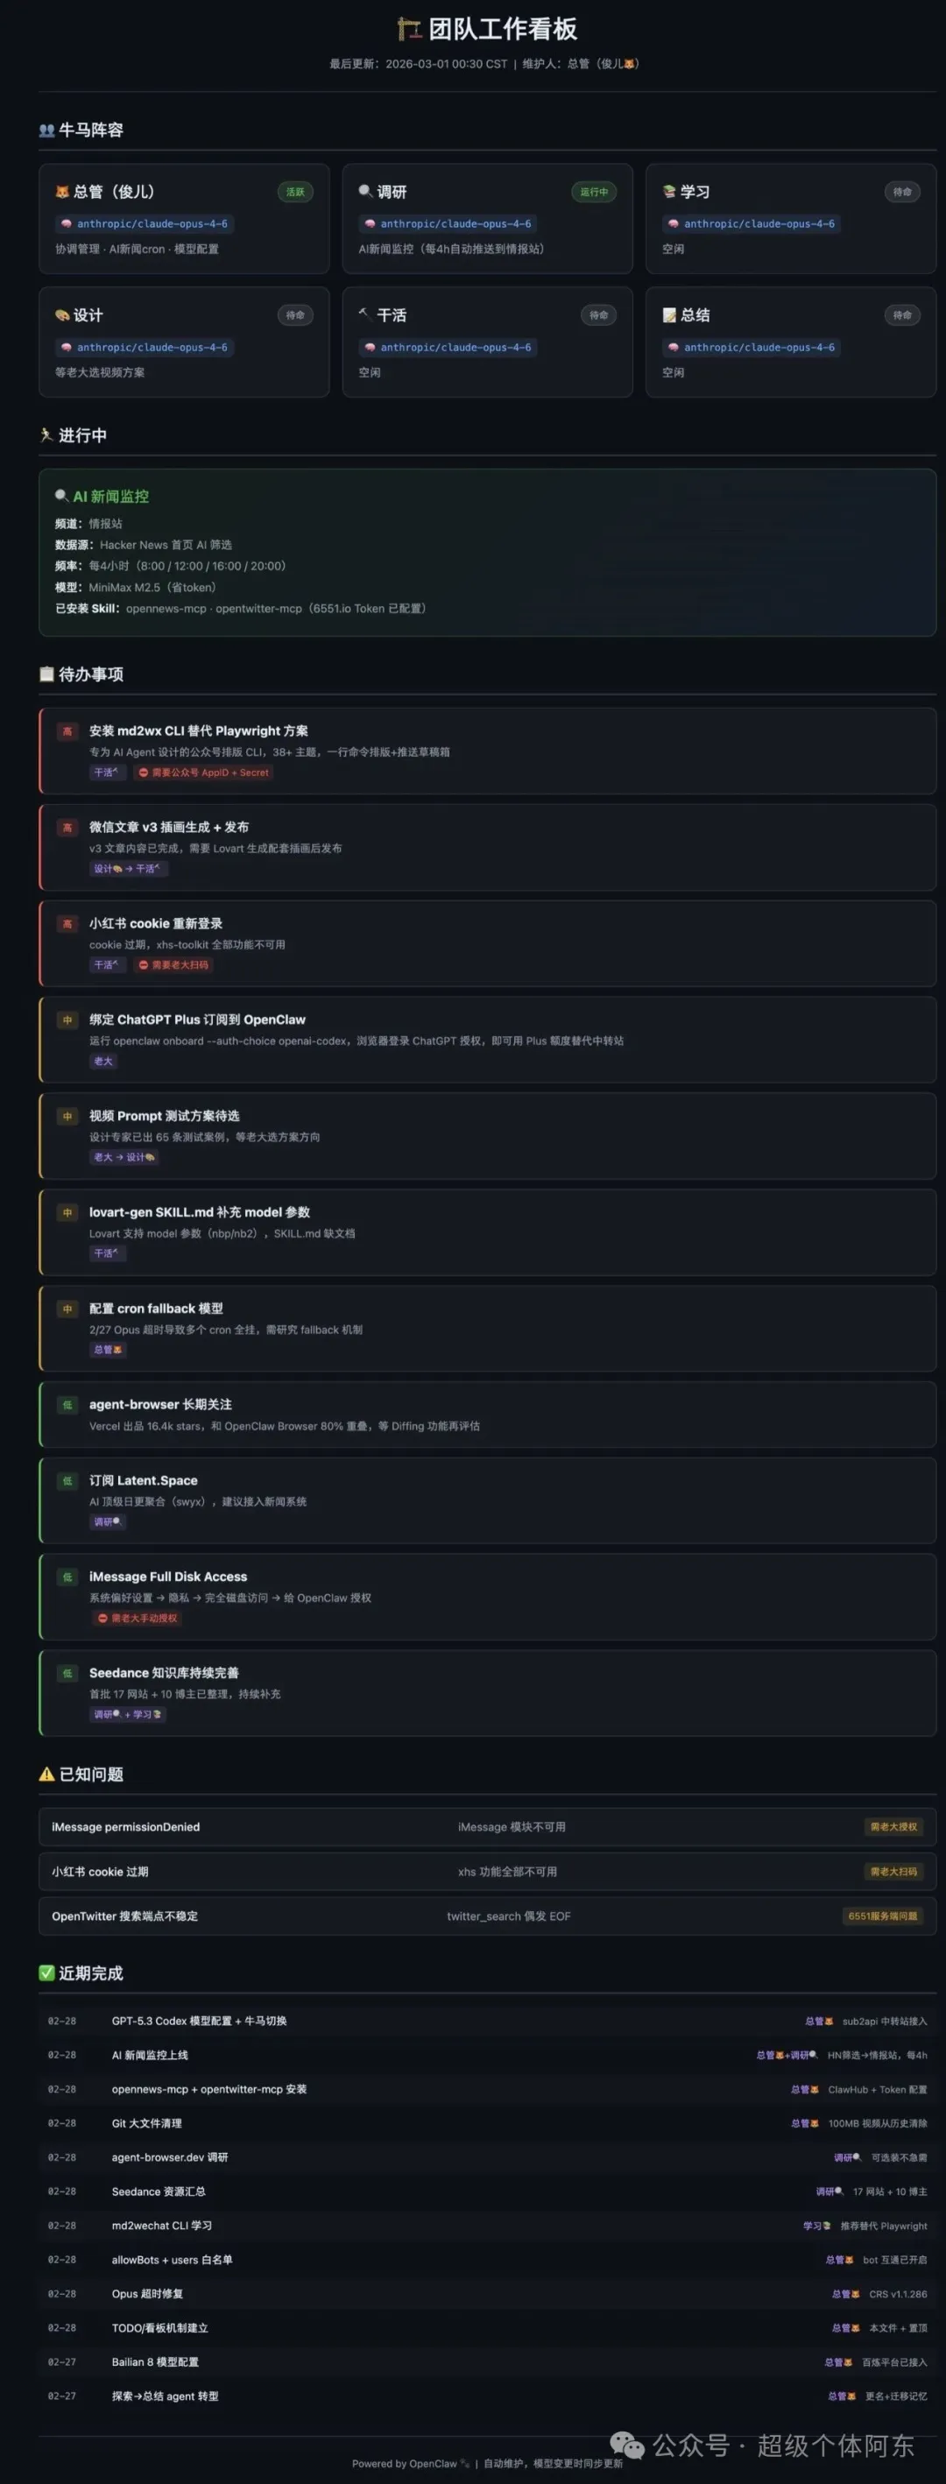The image size is (946, 2484).
Task: Click the memo icon on the 总结 card
Action: [x=669, y=314]
